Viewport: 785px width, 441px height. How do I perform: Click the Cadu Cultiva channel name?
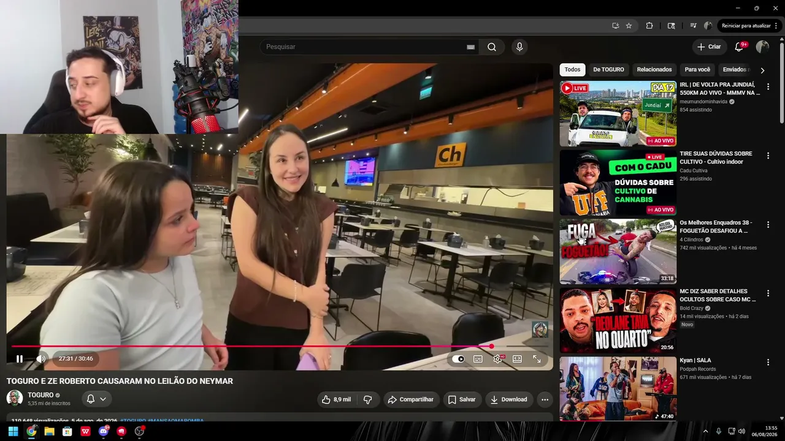(693, 171)
